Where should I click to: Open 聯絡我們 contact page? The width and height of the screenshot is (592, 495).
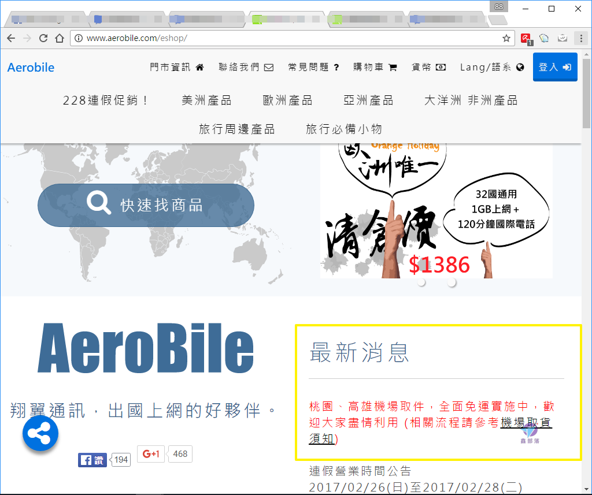click(x=246, y=67)
